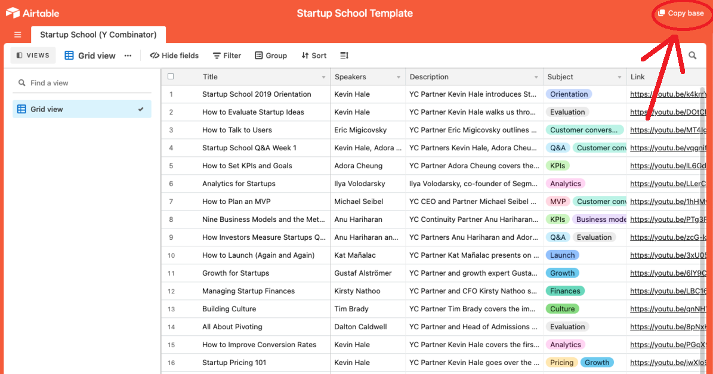The width and height of the screenshot is (713, 374).
Task: Click the Copy base button
Action: click(681, 13)
